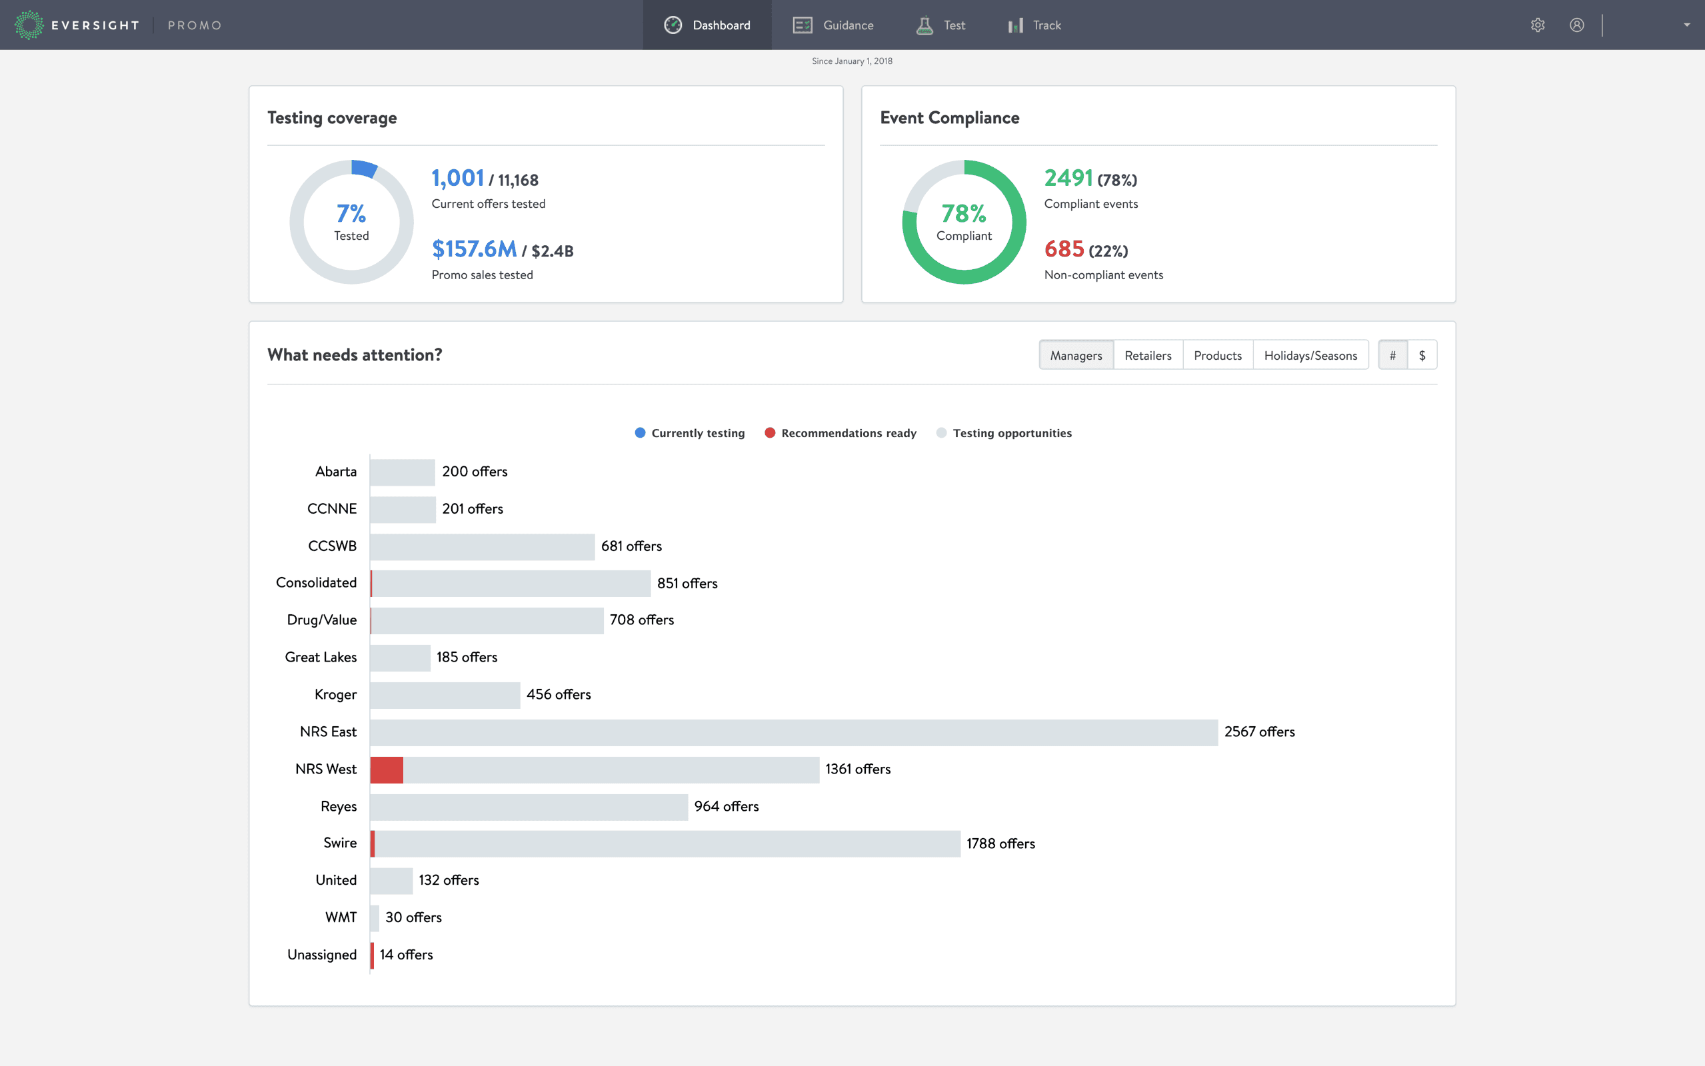Toggle Testing opportunities legend item
This screenshot has width=1705, height=1066.
1004,433
